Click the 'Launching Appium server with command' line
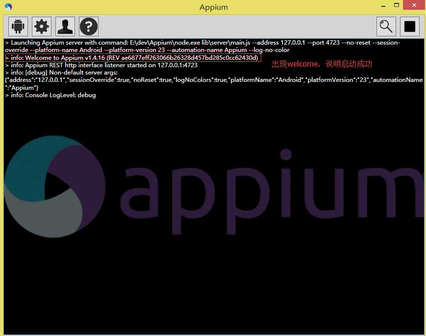The height and width of the screenshot is (336, 426). click(x=202, y=43)
